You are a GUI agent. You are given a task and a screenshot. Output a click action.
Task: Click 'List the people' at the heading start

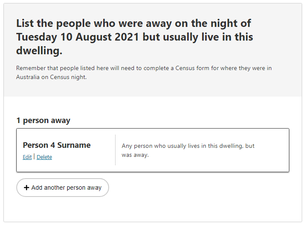54,23
